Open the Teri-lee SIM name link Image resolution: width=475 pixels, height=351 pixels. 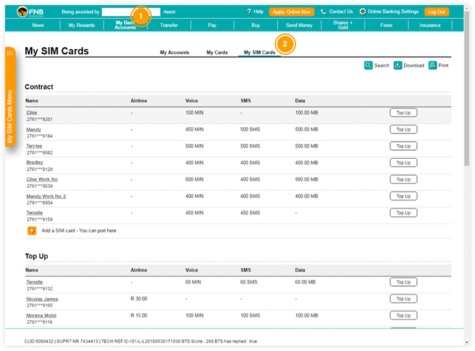[35, 146]
